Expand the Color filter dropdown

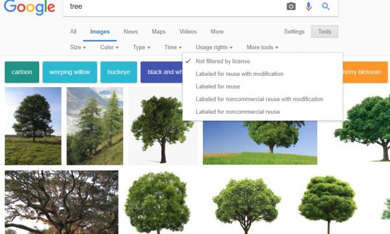[109, 47]
